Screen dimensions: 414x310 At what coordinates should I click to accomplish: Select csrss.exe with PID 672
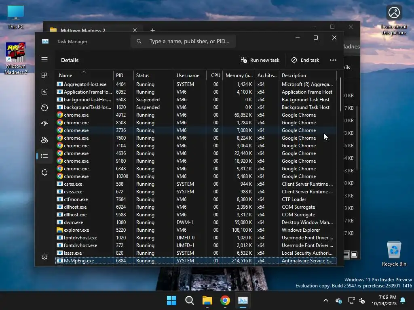point(196,192)
